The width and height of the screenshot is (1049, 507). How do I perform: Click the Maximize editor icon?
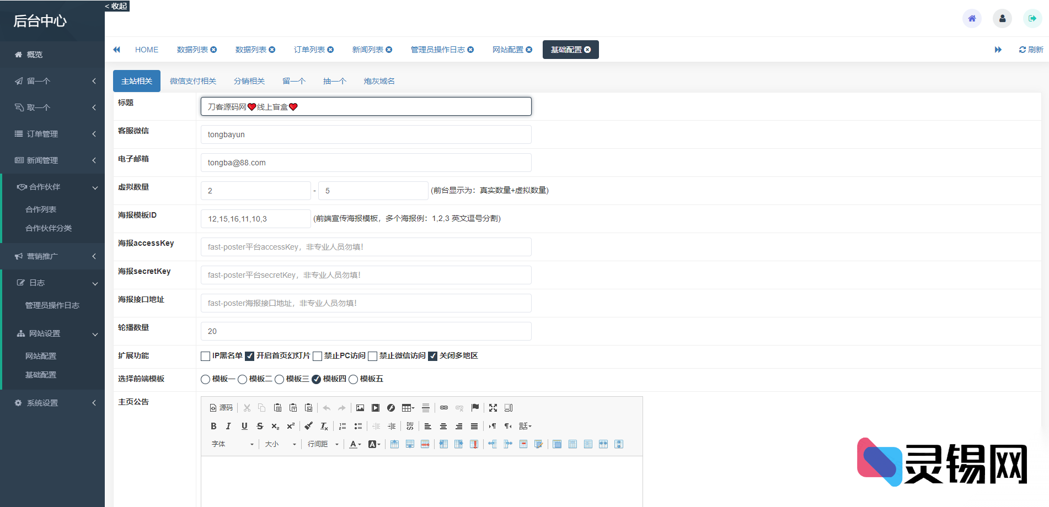(x=493, y=408)
